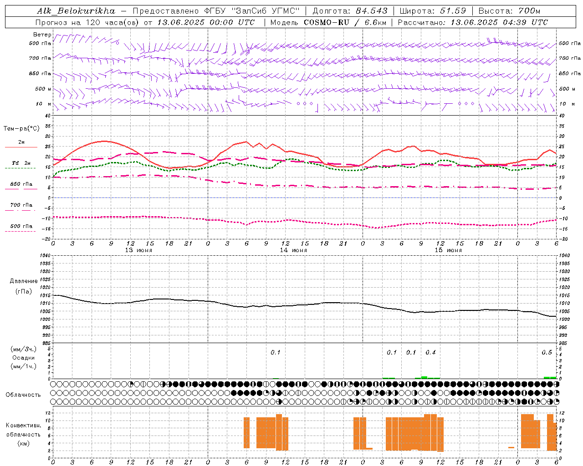Click left 700 гПа wind level label
This screenshot has height=466, width=583.
40,58
